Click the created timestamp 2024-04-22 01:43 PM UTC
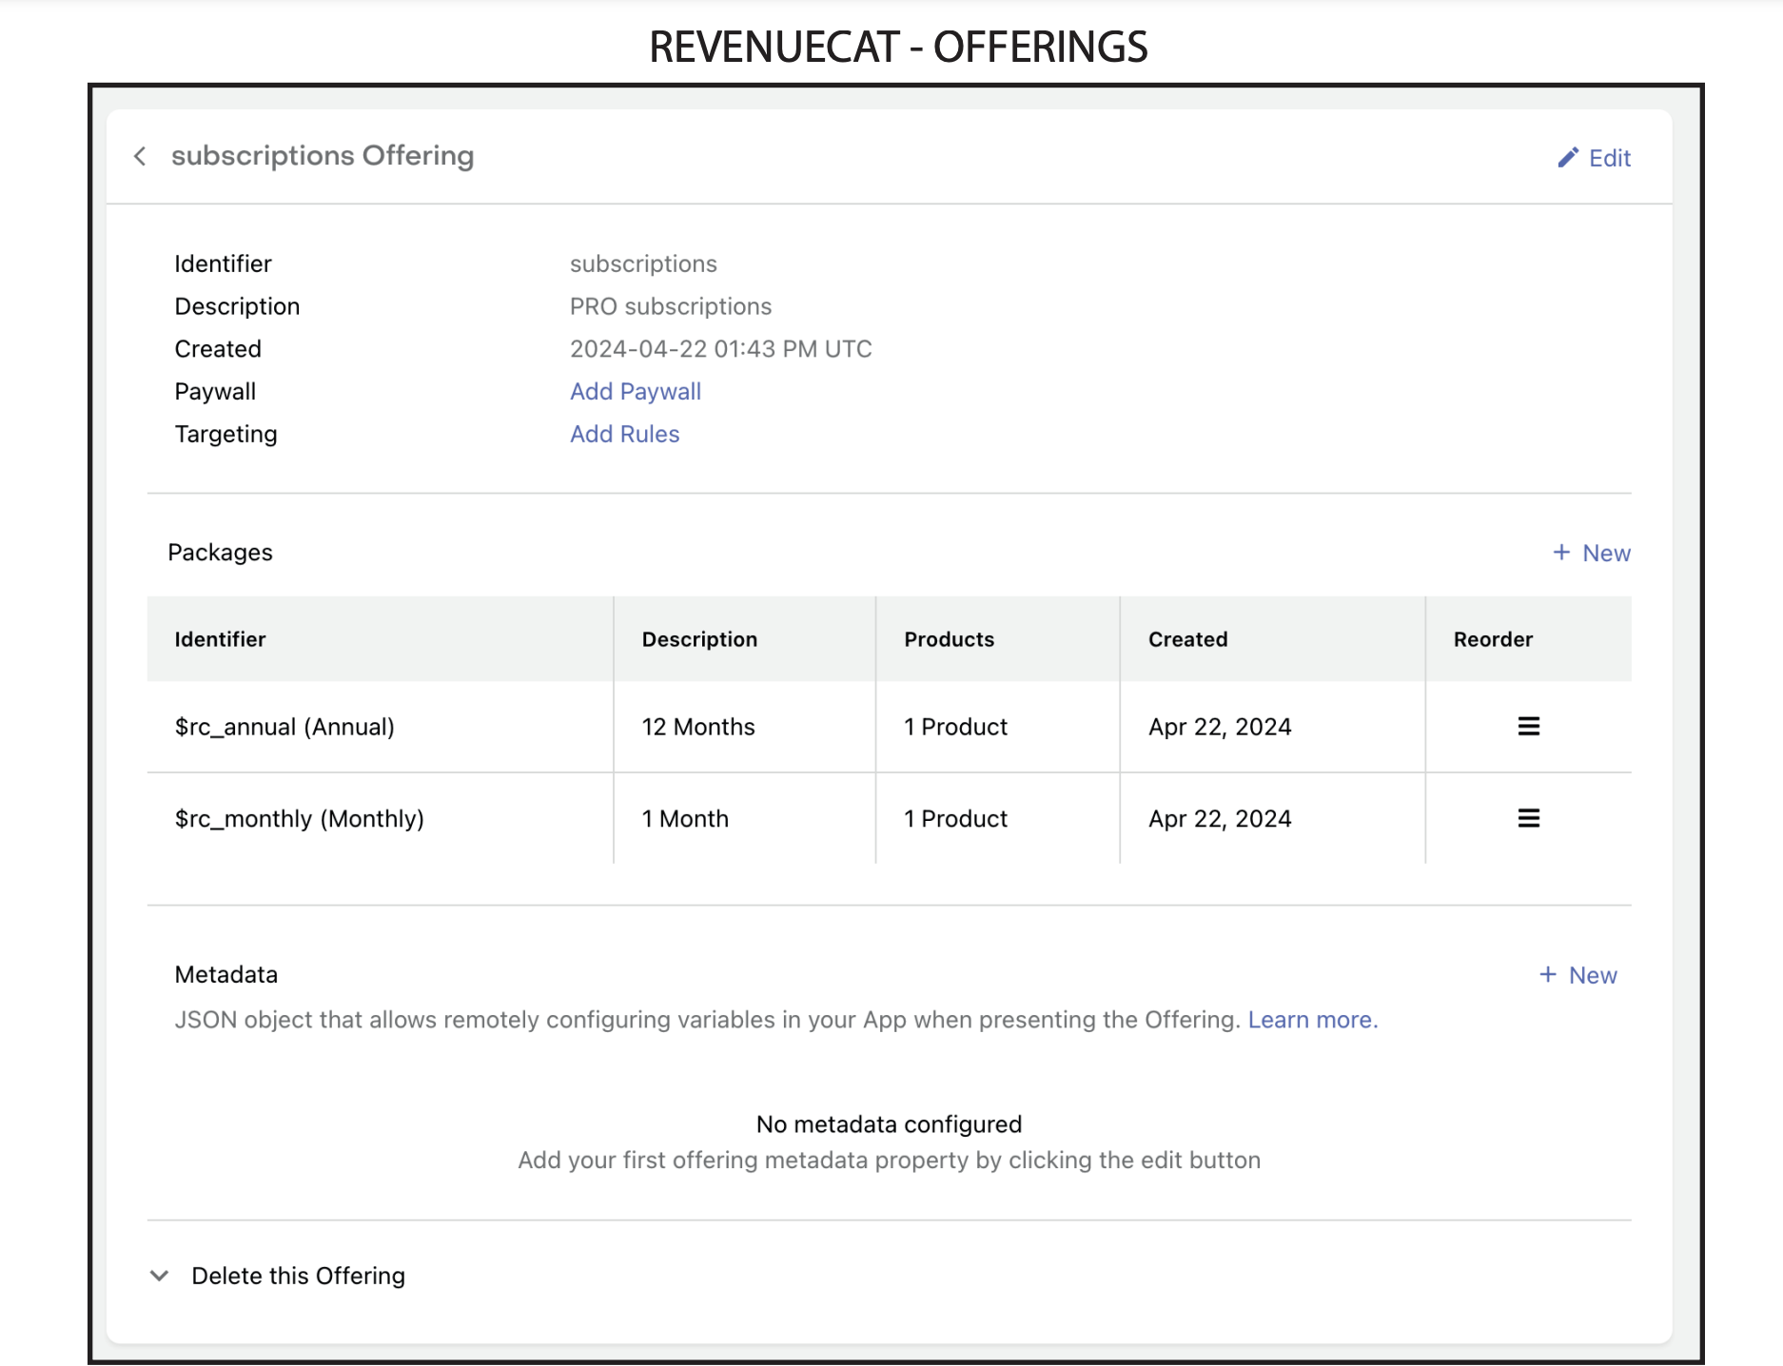 click(721, 349)
